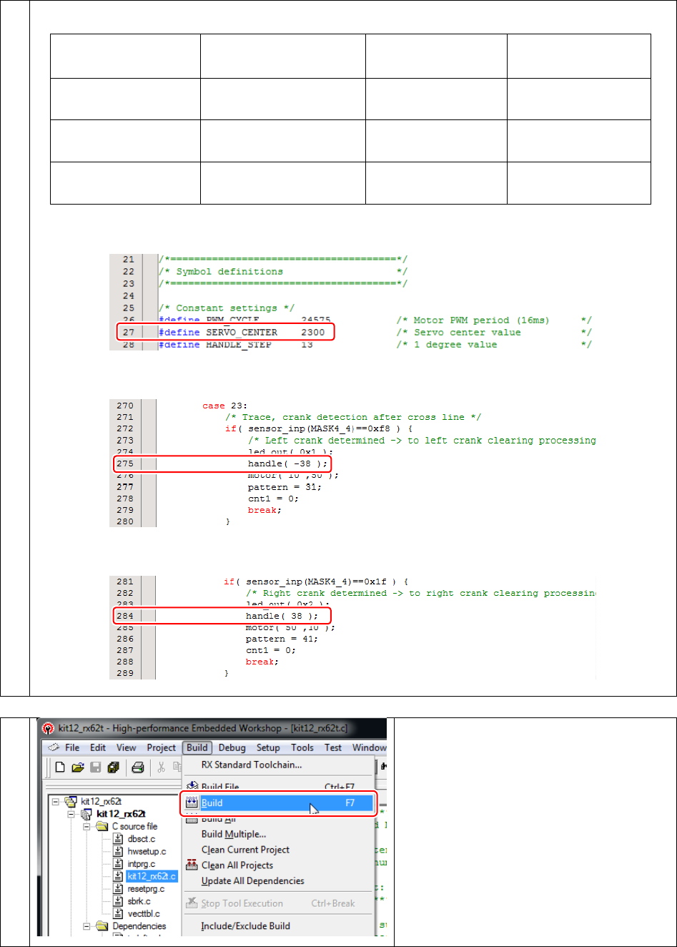Open the Debug menu

232,747
